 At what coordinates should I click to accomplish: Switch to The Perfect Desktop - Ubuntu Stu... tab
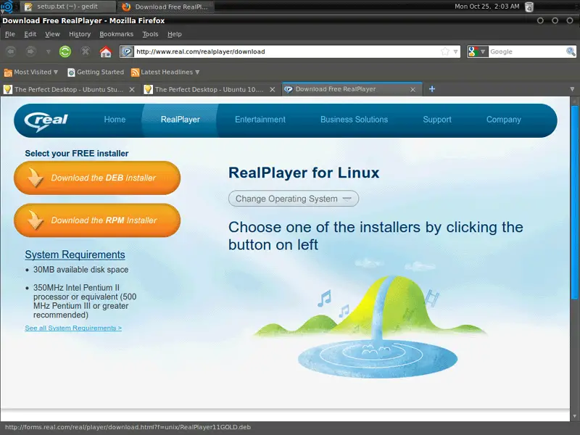point(69,89)
